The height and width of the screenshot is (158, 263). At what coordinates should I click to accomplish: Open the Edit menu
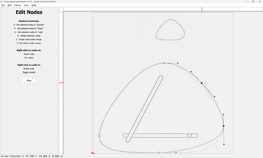tap(10, 5)
